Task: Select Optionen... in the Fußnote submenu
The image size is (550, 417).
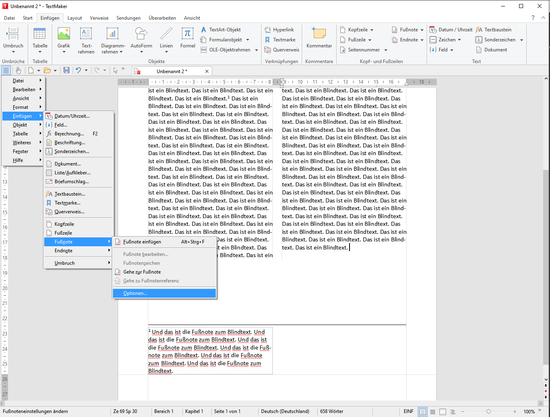Action: 135,293
